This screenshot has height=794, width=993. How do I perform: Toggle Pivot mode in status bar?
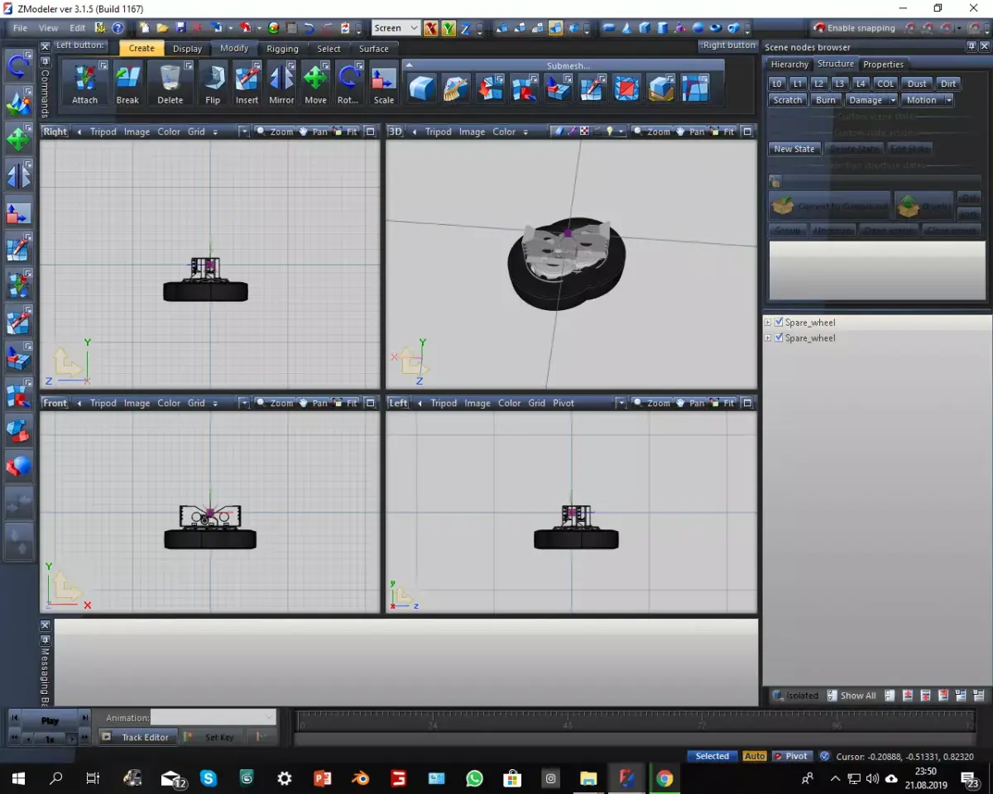(791, 756)
